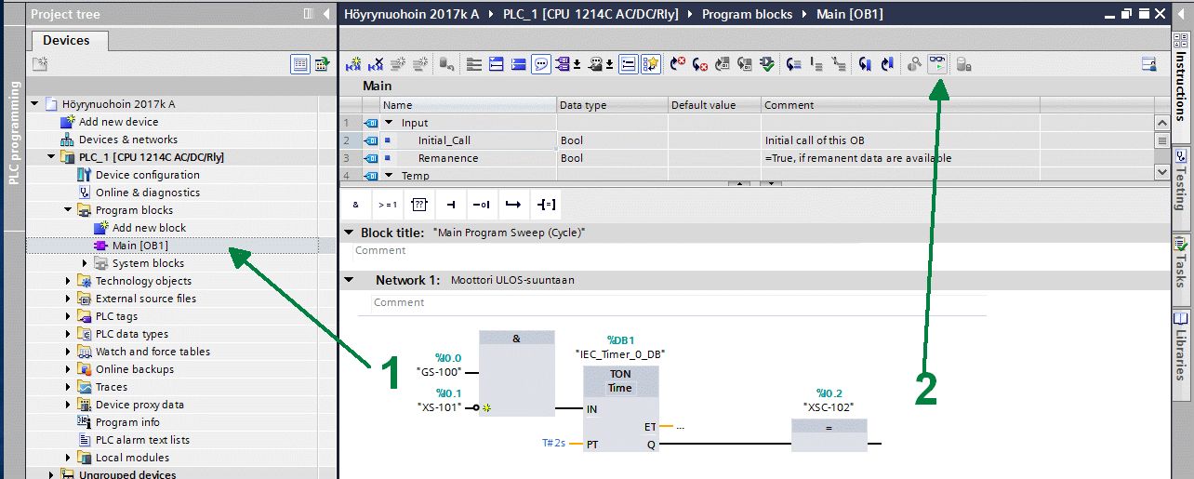
Task: Toggle monitoring on/off glasses icon
Action: (938, 64)
